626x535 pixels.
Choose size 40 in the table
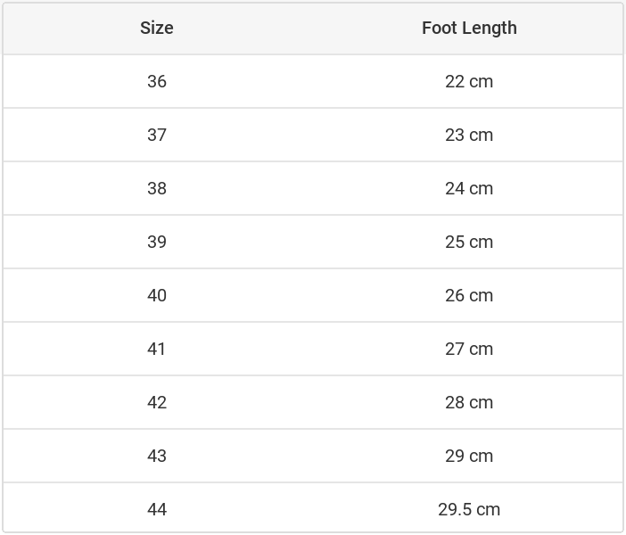coord(157,295)
